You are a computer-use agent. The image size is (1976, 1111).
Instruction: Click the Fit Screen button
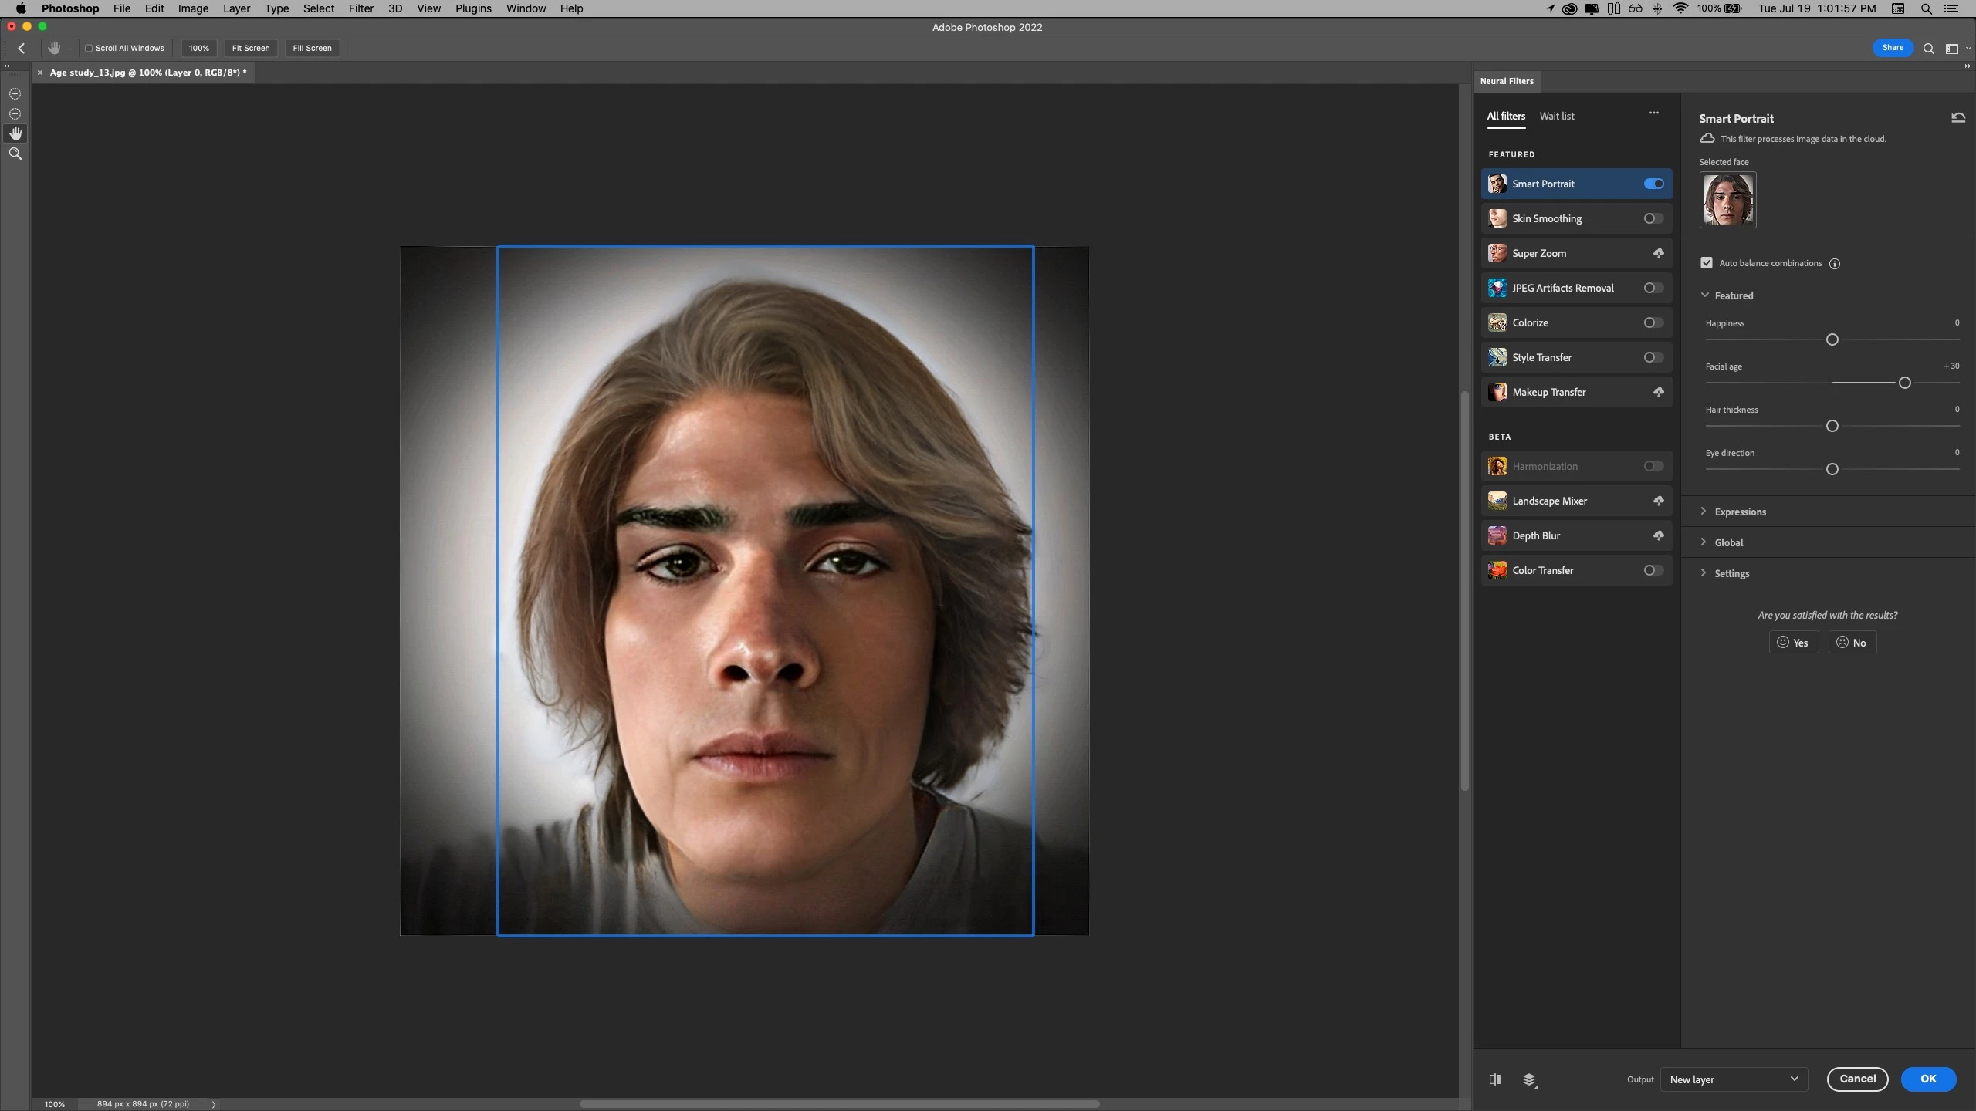point(251,48)
